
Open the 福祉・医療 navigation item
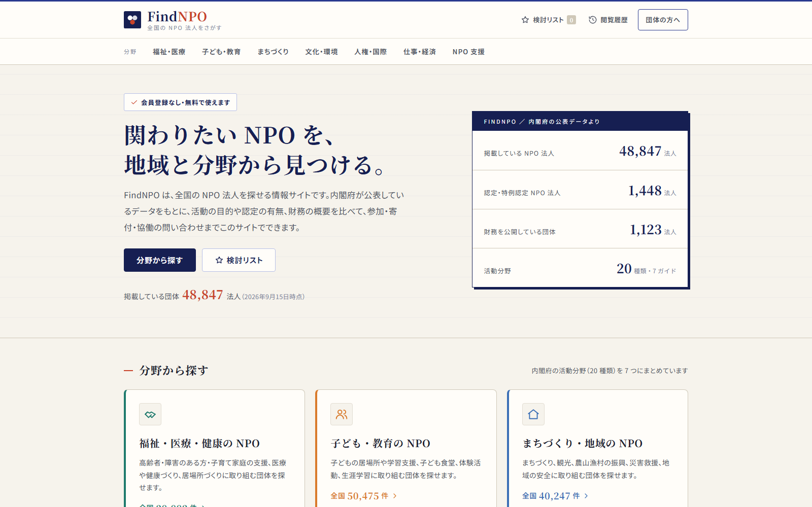(x=169, y=52)
